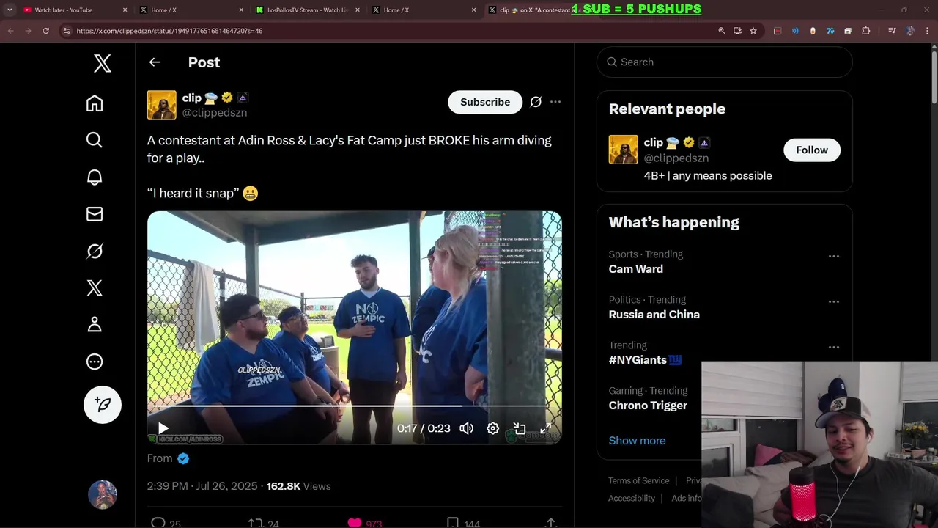Viewport: 938px width, 528px height.
Task: Open Chrome three-dot menu
Action: [928, 31]
